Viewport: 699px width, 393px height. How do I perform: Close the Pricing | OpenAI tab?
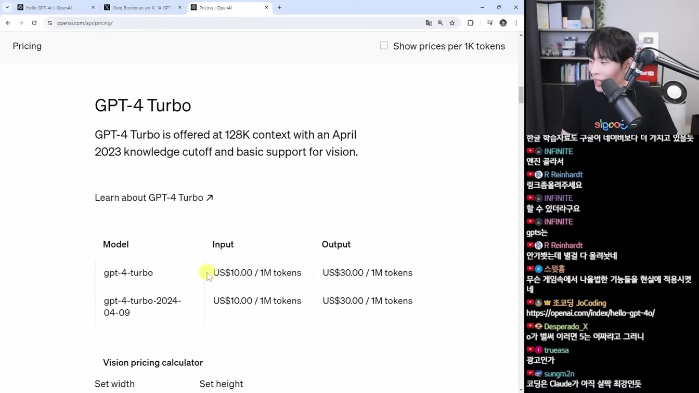[266, 8]
